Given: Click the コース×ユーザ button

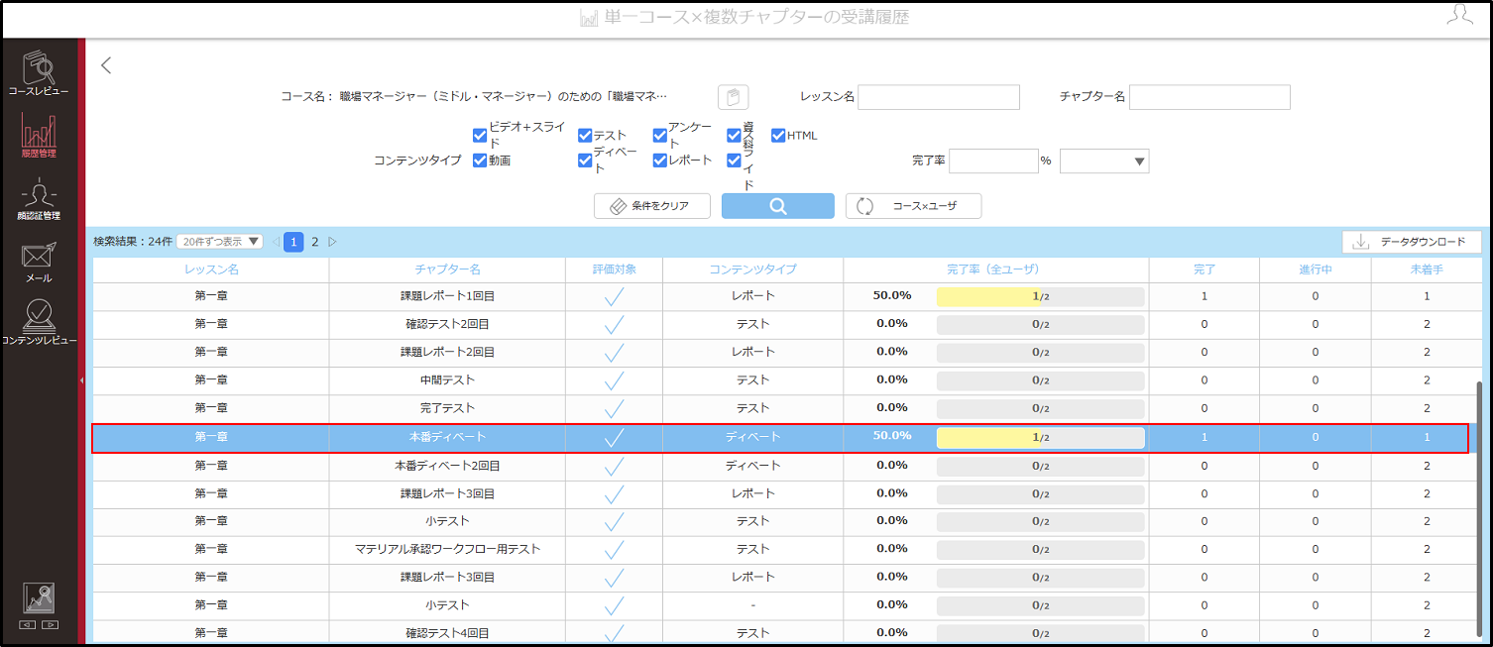Looking at the screenshot, I should tap(913, 206).
